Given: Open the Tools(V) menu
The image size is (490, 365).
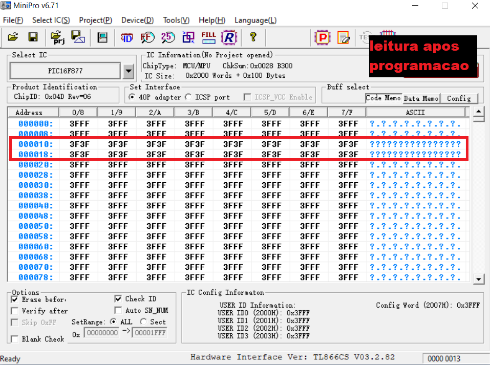Looking at the screenshot, I should pyautogui.click(x=176, y=20).
